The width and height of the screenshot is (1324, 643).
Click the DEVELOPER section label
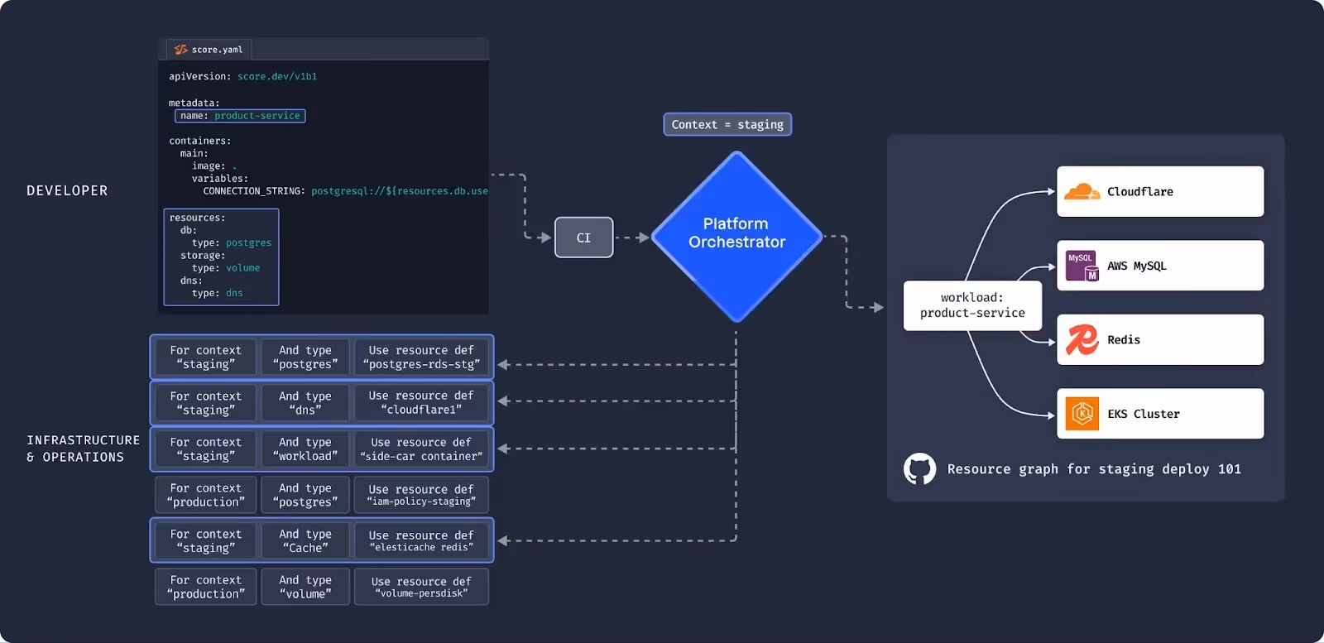(67, 191)
